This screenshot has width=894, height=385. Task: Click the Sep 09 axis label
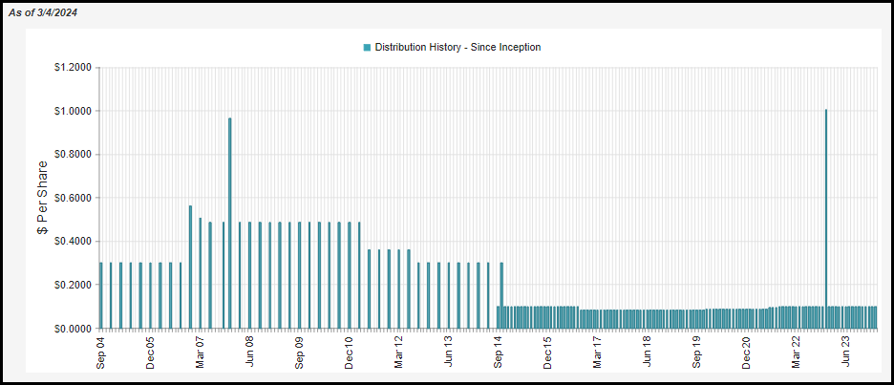[x=300, y=353]
